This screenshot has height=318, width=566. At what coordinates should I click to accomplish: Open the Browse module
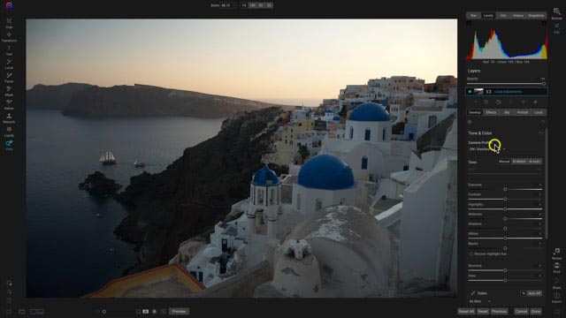[x=556, y=13]
